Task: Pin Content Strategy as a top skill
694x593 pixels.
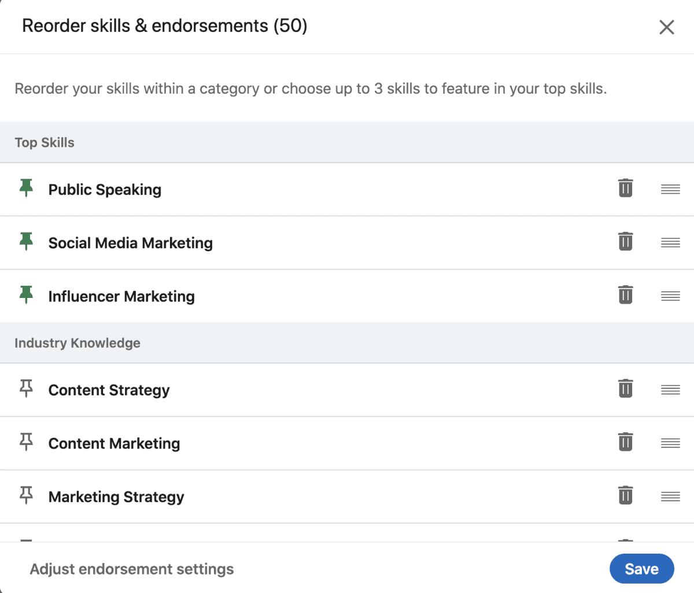Action: pos(26,388)
